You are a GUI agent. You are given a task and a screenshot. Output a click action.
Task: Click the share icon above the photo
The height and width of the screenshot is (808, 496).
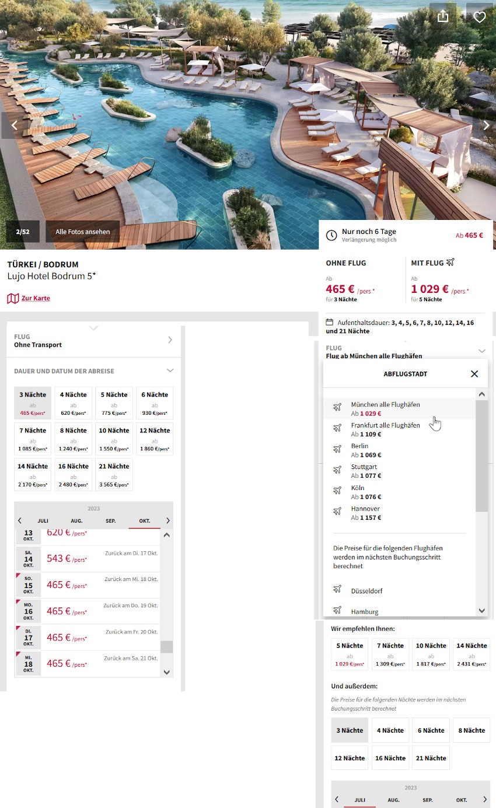(x=444, y=16)
